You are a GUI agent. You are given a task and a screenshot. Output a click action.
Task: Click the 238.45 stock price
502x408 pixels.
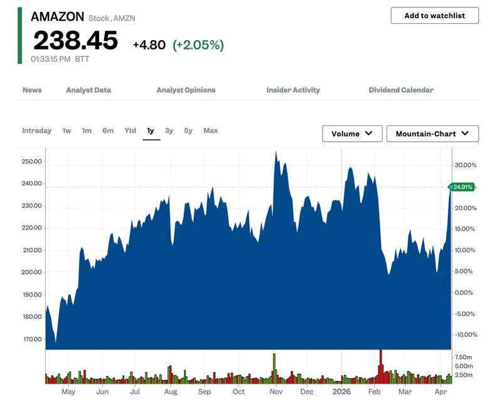[75, 41]
